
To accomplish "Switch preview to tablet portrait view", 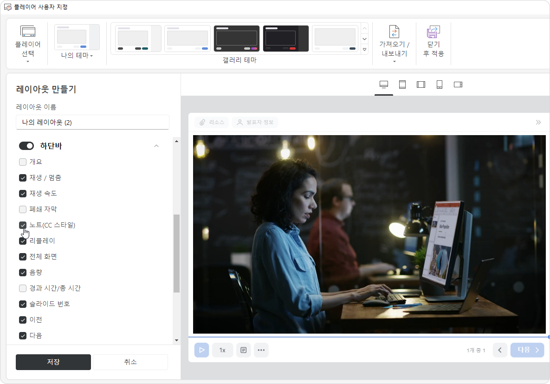I will tap(402, 85).
